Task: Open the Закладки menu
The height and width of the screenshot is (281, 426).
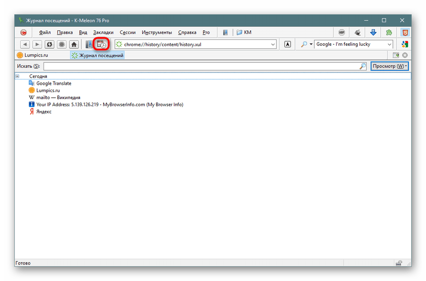Action: [x=103, y=33]
